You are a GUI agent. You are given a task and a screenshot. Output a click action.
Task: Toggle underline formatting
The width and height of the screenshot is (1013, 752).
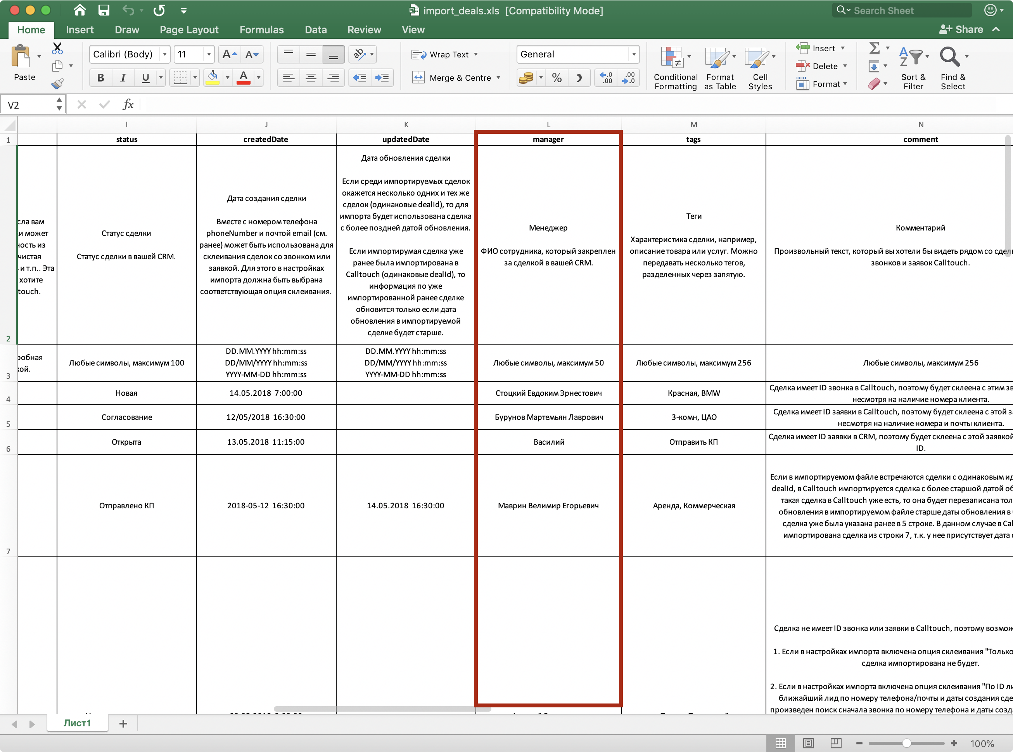click(x=145, y=78)
